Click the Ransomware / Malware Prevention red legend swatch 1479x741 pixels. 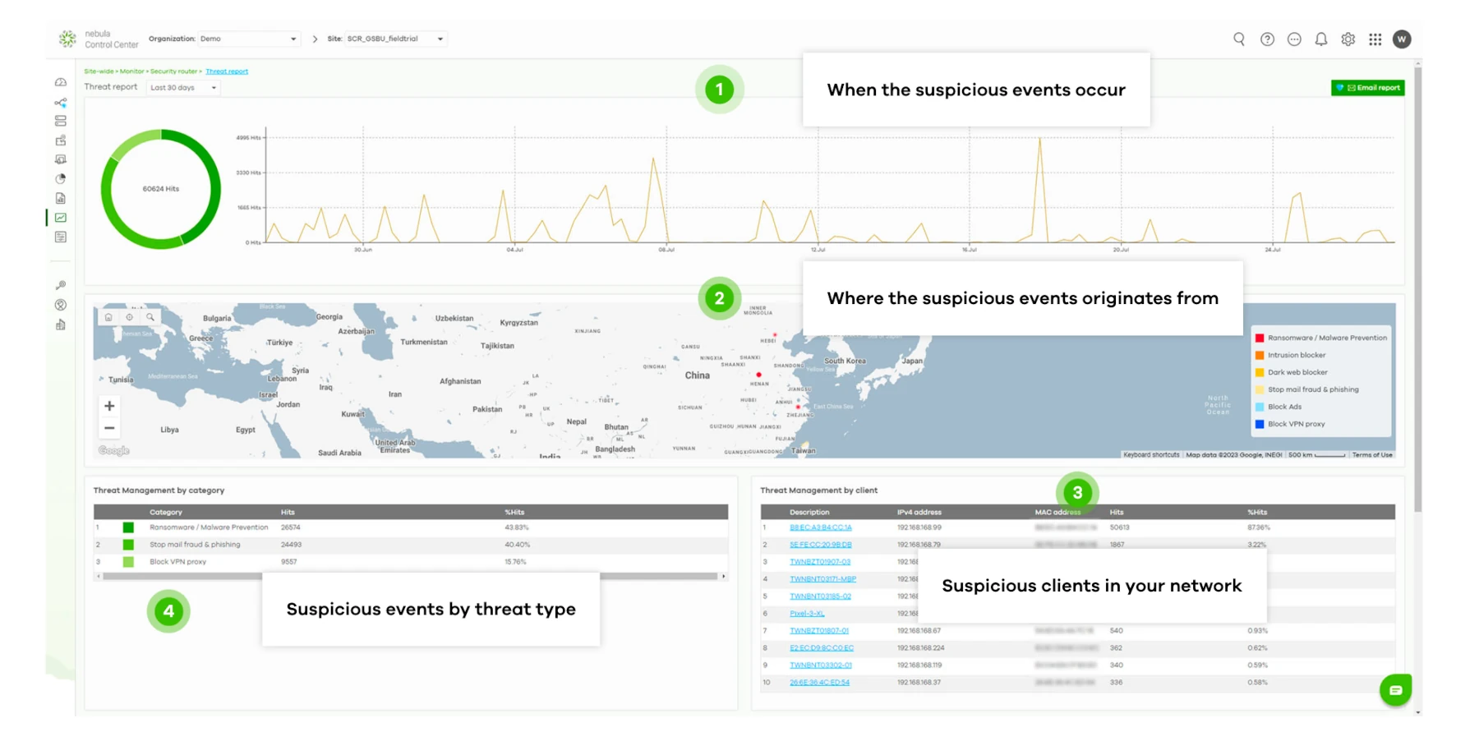pos(1259,338)
